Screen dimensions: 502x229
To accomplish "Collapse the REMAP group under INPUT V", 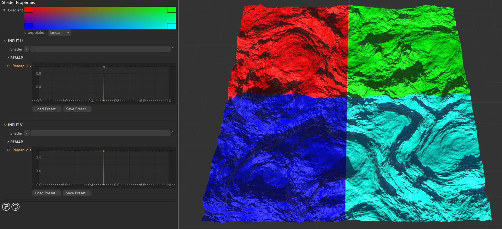I will pyautogui.click(x=8, y=142).
